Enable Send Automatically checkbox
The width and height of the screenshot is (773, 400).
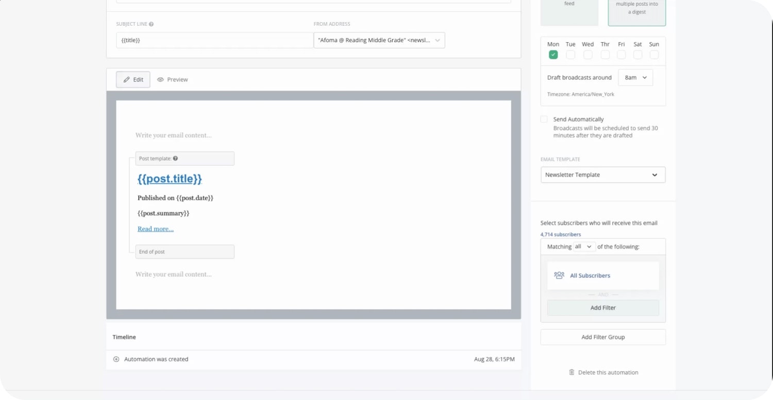point(544,119)
